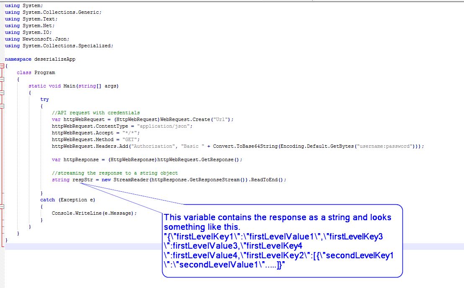The height and width of the screenshot is (288, 464).
Task: Collapse the deserializeApp namespace fold marker
Action: tap(2, 66)
